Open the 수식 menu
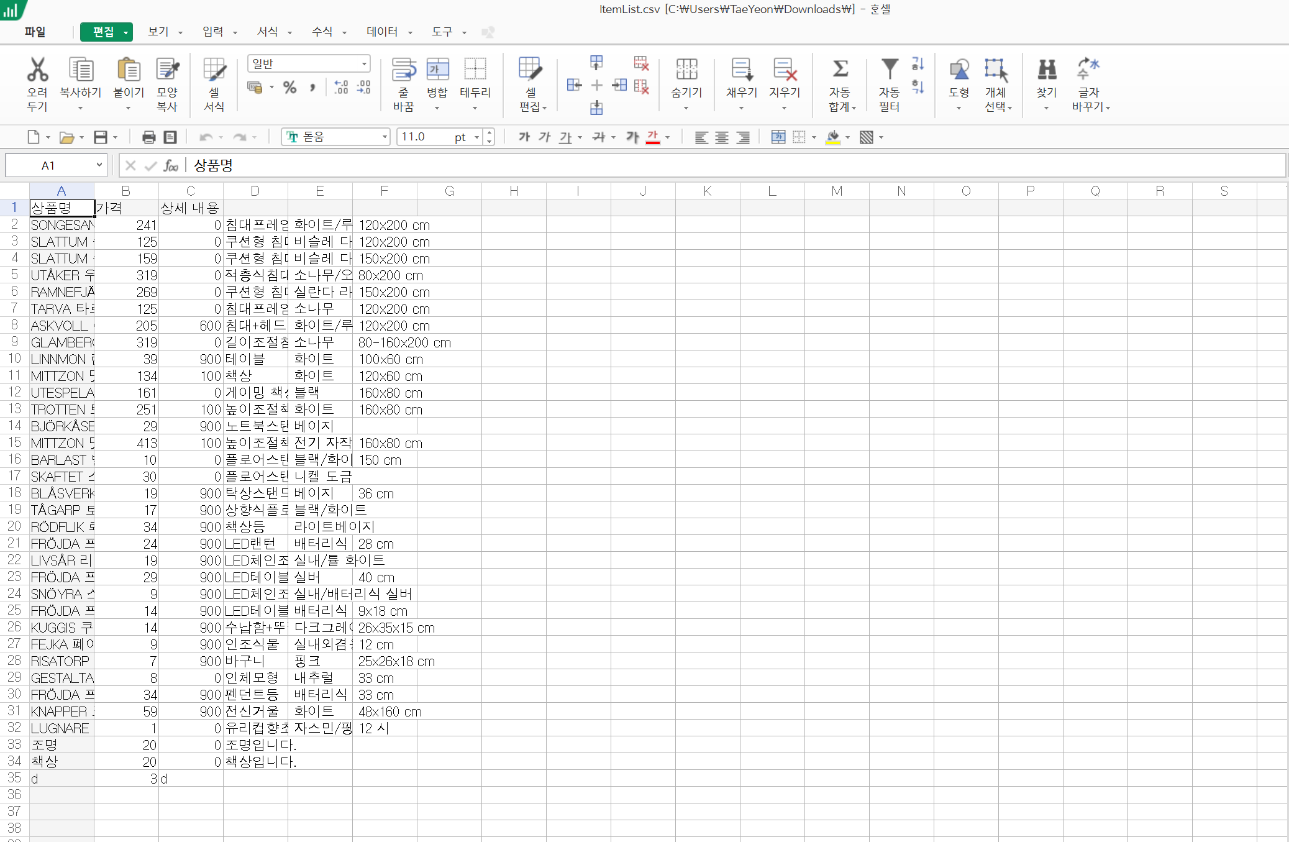The width and height of the screenshot is (1289, 842). point(322,32)
